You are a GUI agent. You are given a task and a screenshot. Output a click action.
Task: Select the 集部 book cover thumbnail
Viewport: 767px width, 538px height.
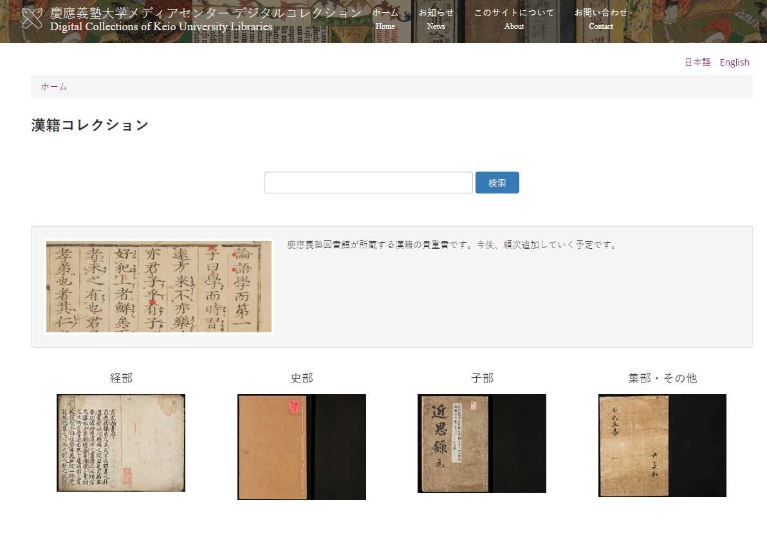point(662,445)
